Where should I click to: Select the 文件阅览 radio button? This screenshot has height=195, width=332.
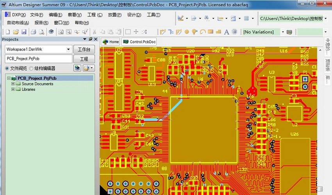pos(7,69)
